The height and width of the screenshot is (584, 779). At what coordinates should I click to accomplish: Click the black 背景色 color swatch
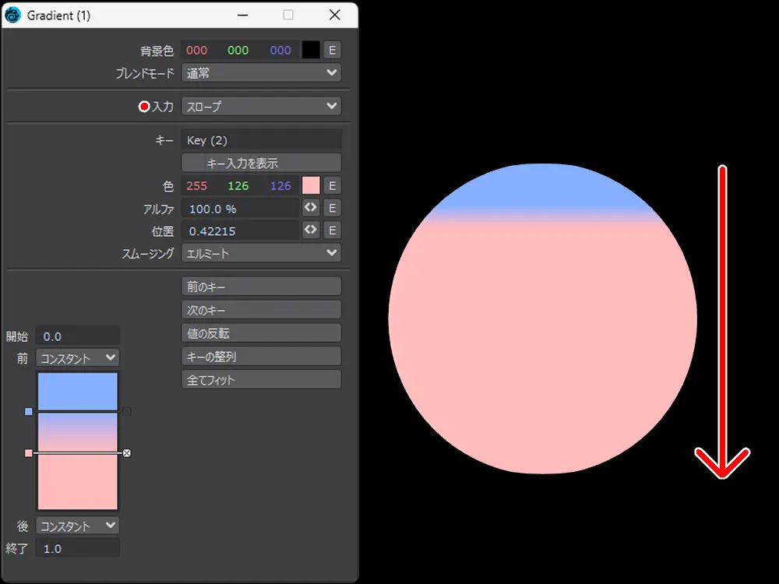[x=311, y=50]
